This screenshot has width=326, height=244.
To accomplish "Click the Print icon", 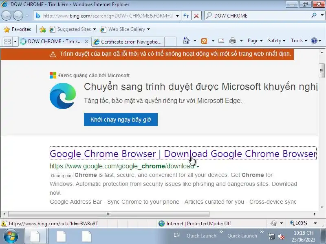I will click(x=232, y=41).
